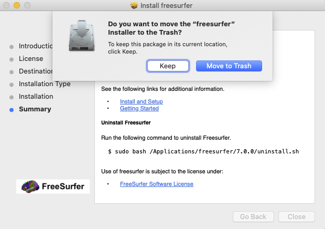
Task: Click the package icon in title bar
Action: [x=134, y=6]
